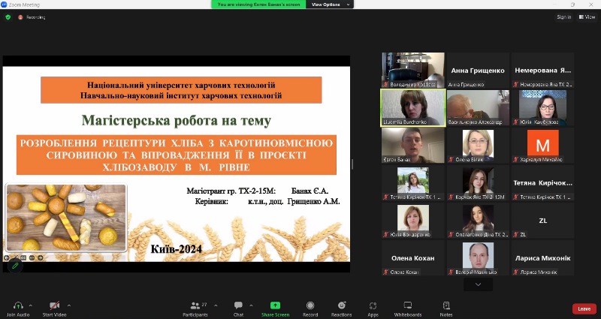Expand the arrow next to Participants
Screen dimensions: 601x319
[x=216, y=305]
